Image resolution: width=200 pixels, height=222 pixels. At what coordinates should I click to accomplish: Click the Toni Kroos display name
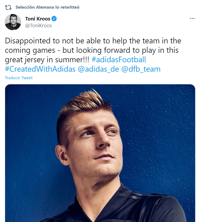tap(37, 19)
